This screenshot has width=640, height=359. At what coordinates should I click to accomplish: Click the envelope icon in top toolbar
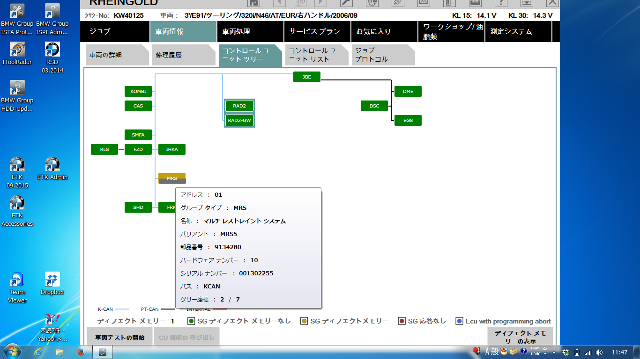pos(424,2)
